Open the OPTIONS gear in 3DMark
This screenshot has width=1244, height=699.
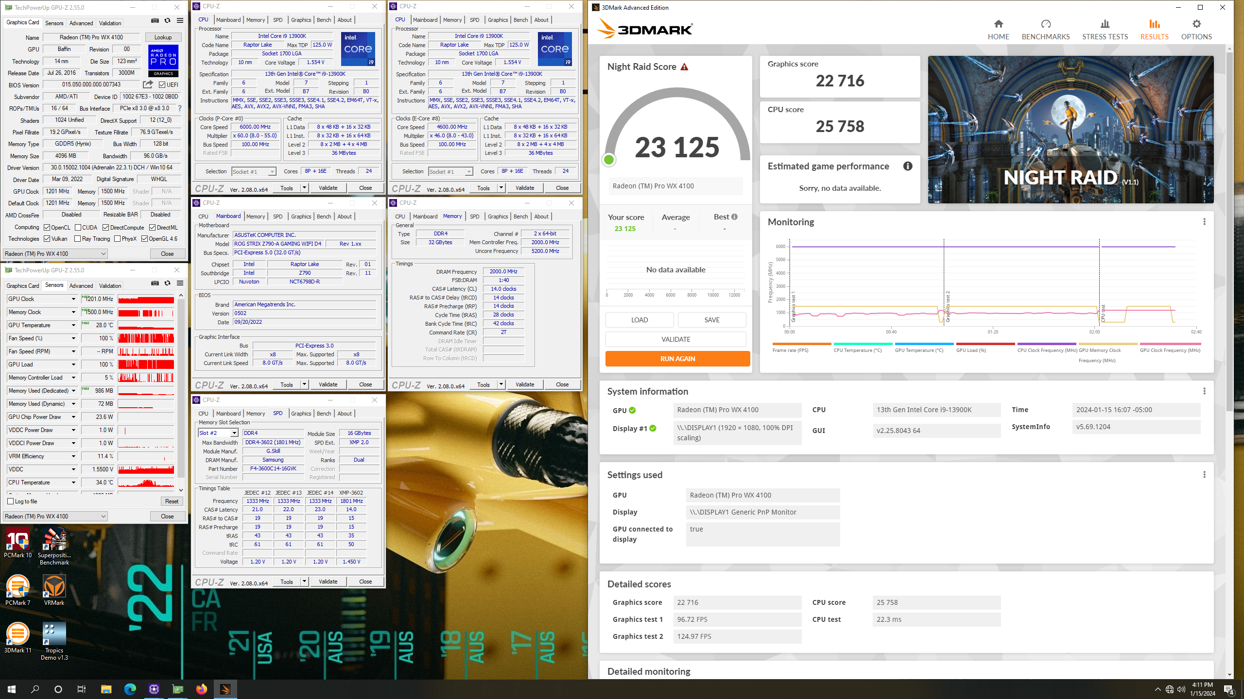[x=1196, y=29]
